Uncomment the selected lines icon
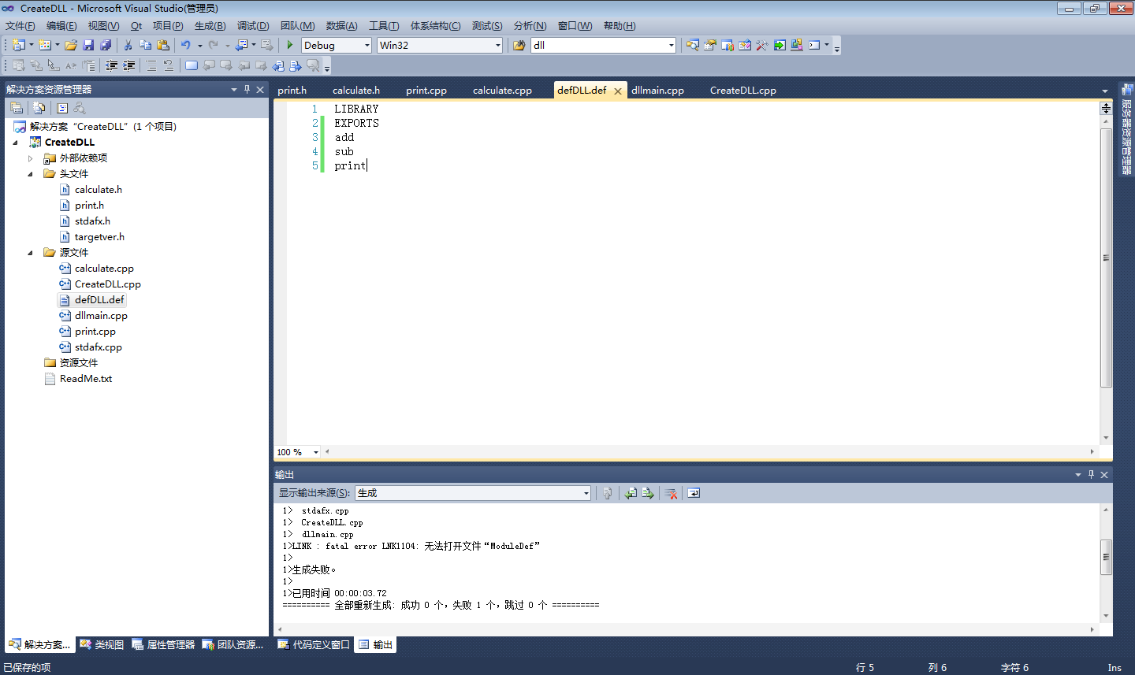 pyautogui.click(x=169, y=65)
